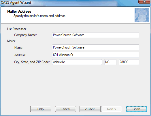Click the Finish button
Image resolution: width=151 pixels, height=116 pixels.
click(136, 109)
